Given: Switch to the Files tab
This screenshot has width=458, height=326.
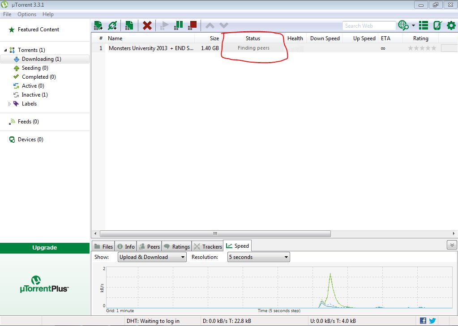Looking at the screenshot, I should click(x=103, y=246).
